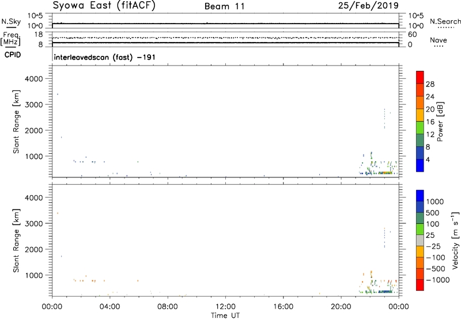Click the yellow velocity swatch between -100 and -25
The image size is (461, 319).
tap(420, 252)
